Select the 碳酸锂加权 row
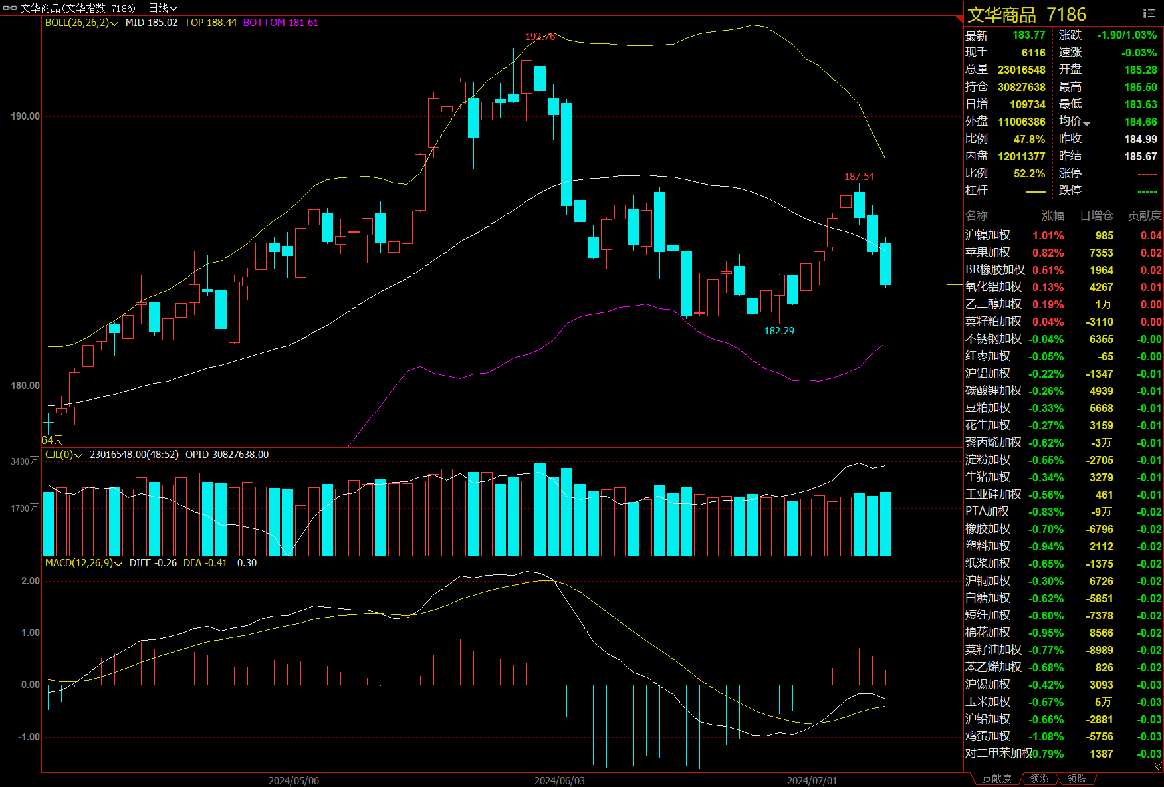Image resolution: width=1164 pixels, height=787 pixels. (1064, 391)
